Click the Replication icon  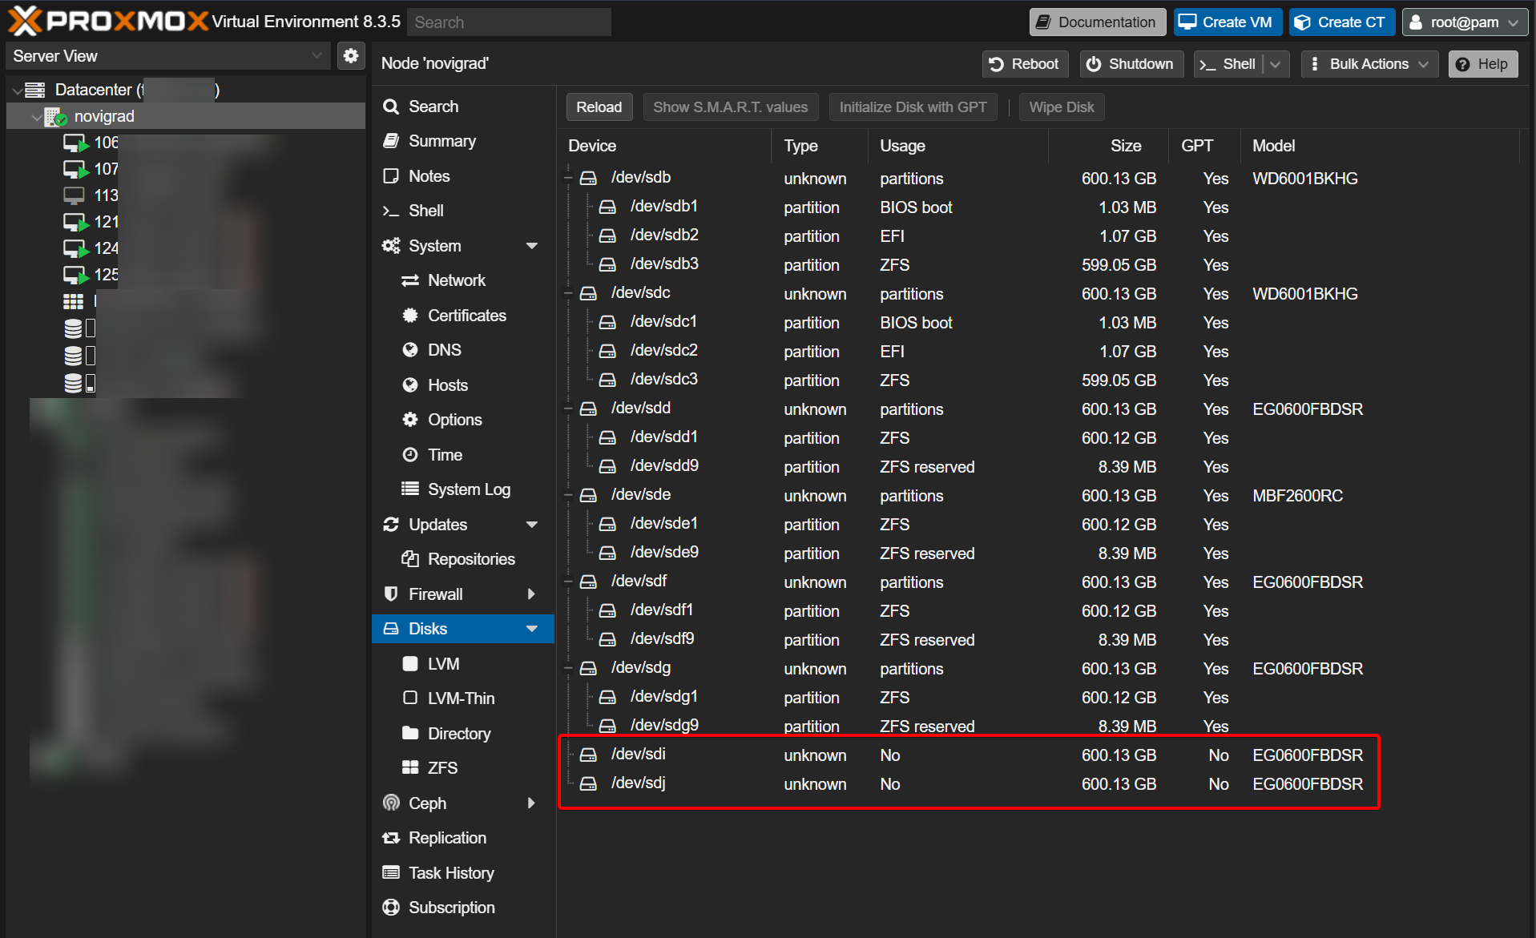391,838
